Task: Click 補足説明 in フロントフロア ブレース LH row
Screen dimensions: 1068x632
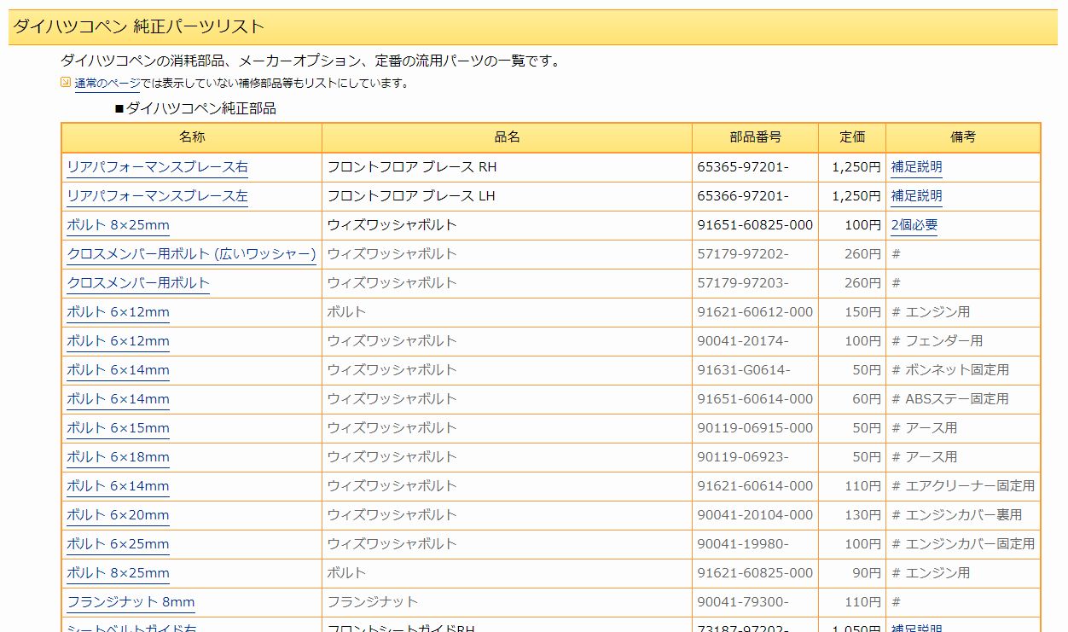Action: 916,196
